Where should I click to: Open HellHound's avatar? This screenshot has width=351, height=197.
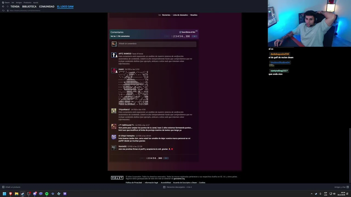(114, 126)
